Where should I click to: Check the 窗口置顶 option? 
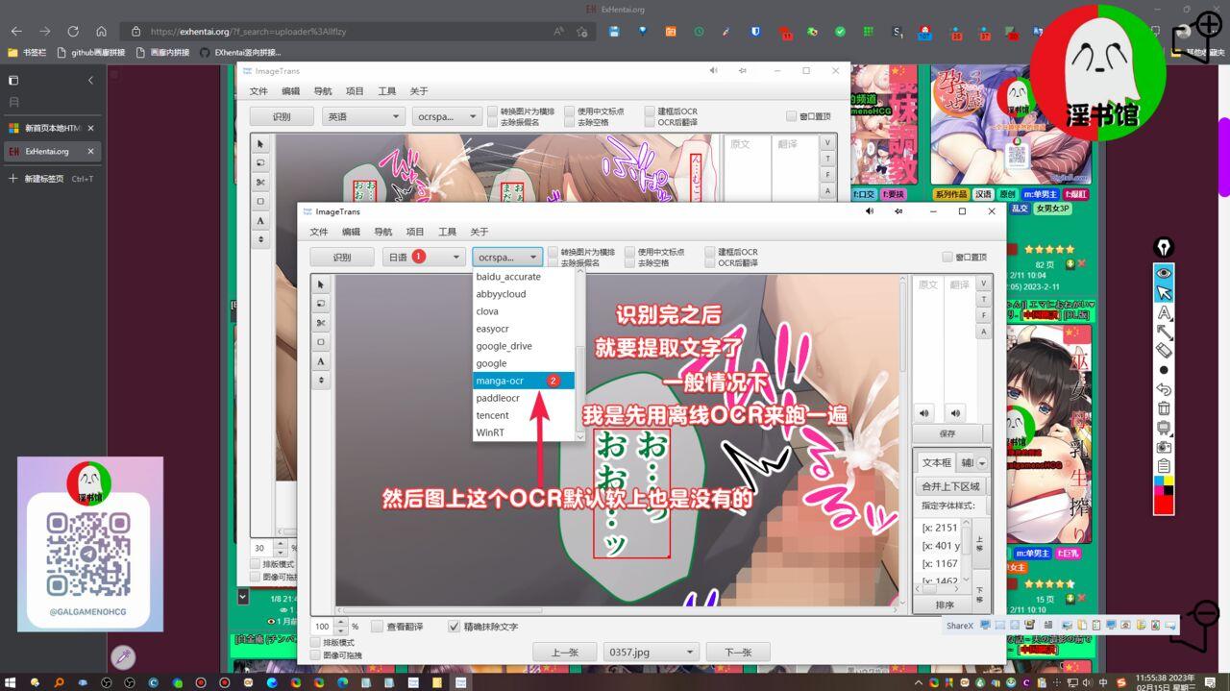click(x=947, y=258)
